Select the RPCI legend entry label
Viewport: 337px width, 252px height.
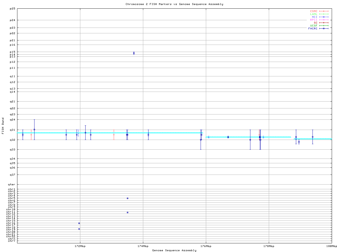(314, 20)
